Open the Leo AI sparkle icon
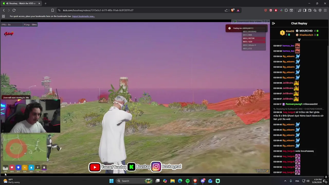The height and width of the screenshot is (185, 329). pyautogui.click(x=315, y=10)
